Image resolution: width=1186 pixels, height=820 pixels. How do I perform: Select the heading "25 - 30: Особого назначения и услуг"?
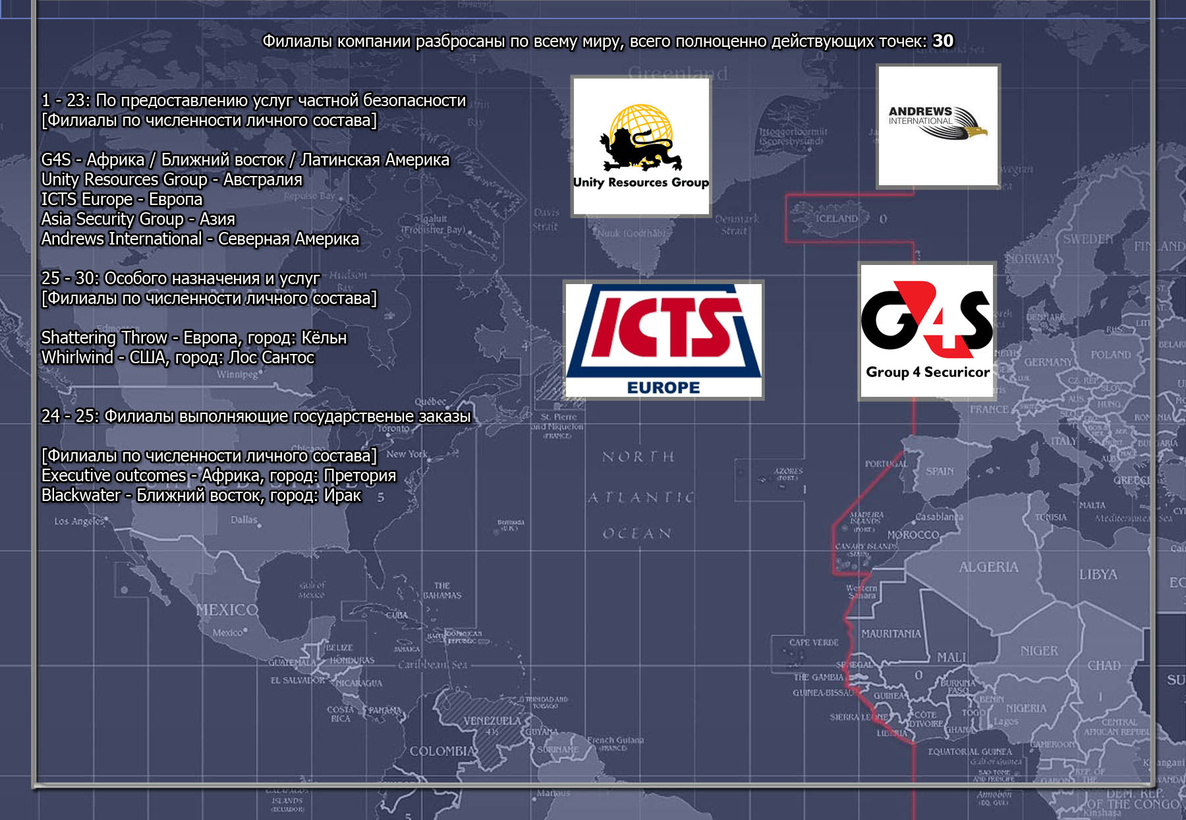coord(181,278)
